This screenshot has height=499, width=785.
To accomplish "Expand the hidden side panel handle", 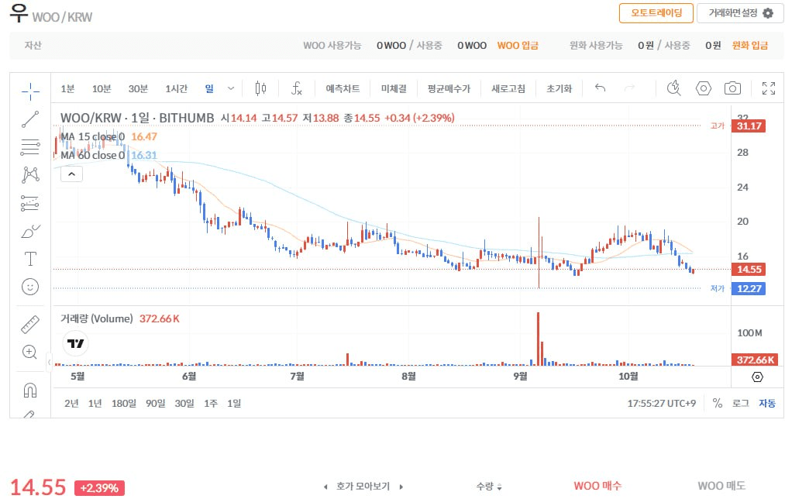I will pyautogui.click(x=49, y=361).
